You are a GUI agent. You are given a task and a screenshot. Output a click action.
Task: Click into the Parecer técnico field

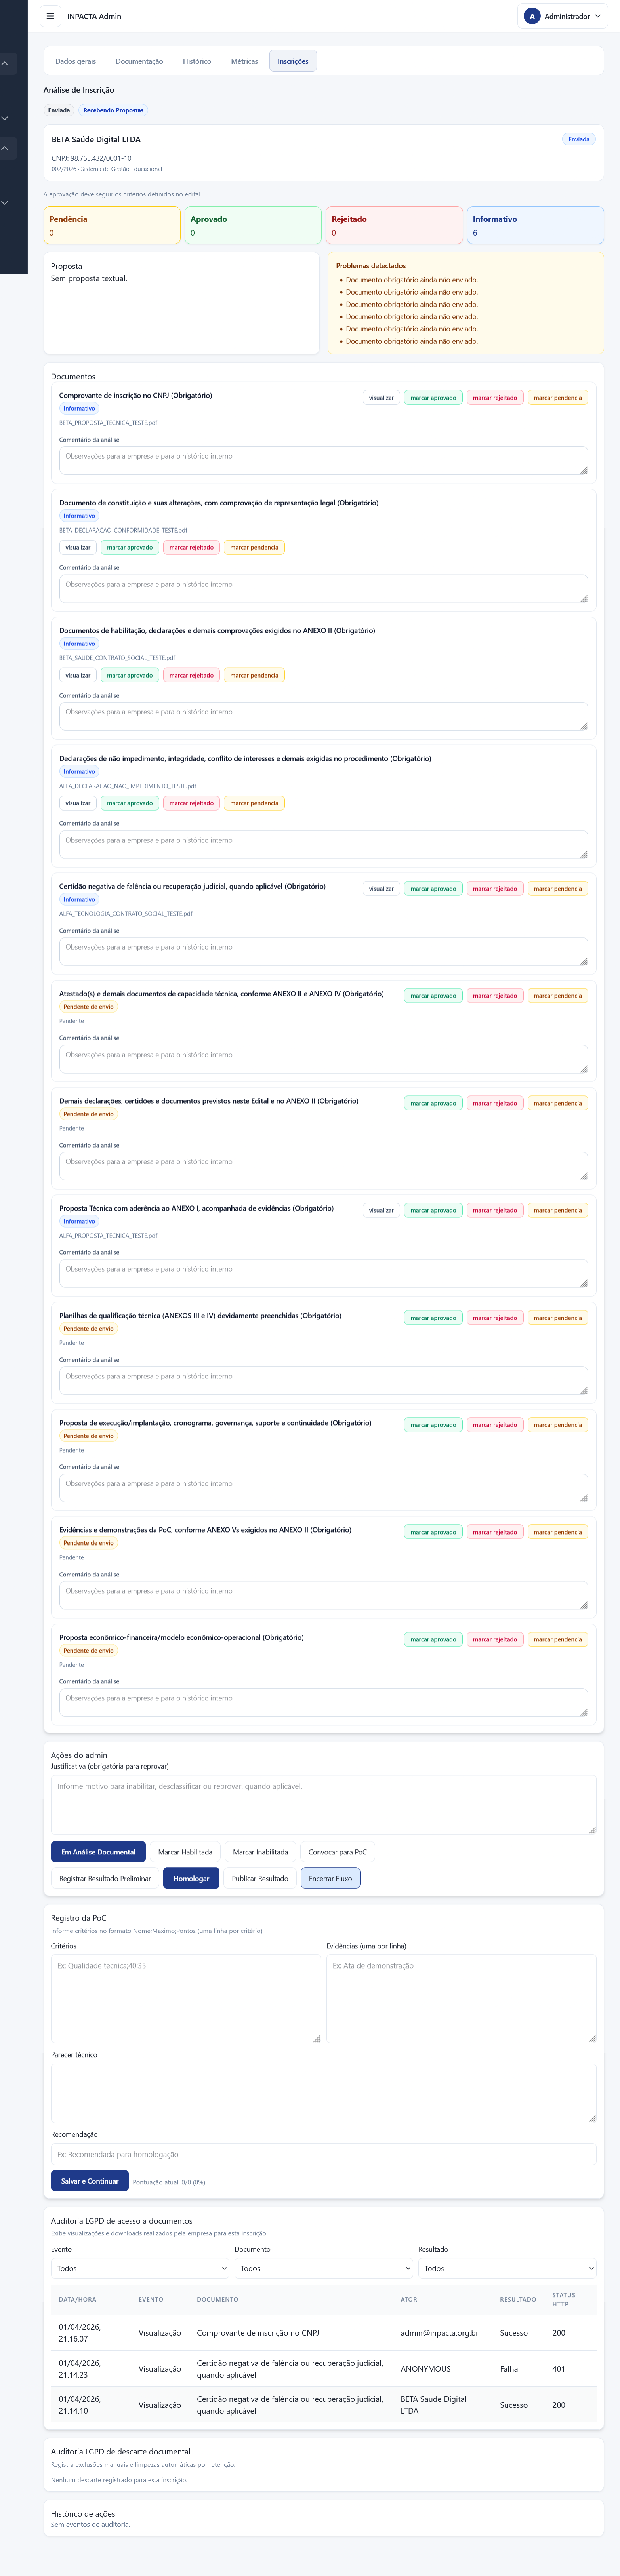pyautogui.click(x=323, y=2093)
